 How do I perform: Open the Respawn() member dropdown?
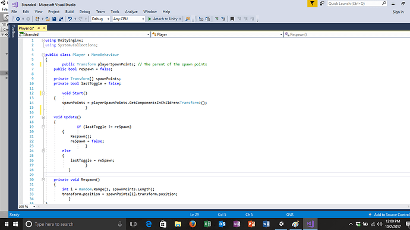(x=347, y=34)
